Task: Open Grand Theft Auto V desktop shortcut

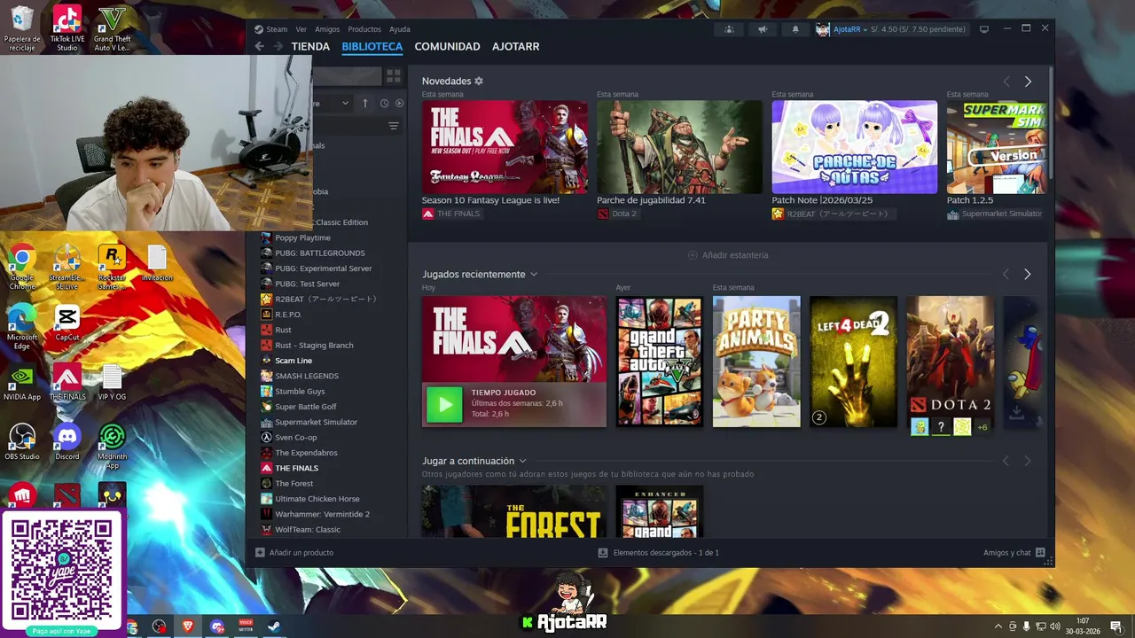Action: 112,29
